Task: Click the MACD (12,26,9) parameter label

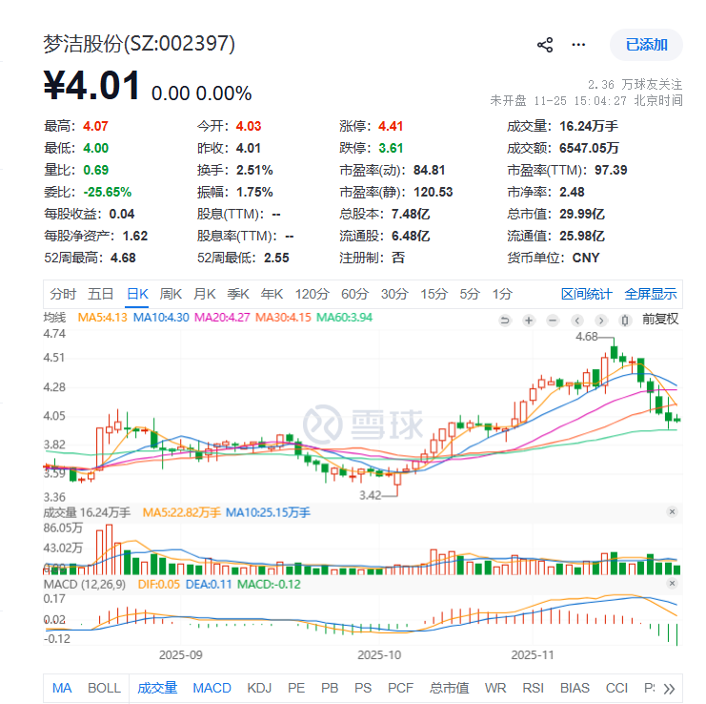Action: coord(84,584)
